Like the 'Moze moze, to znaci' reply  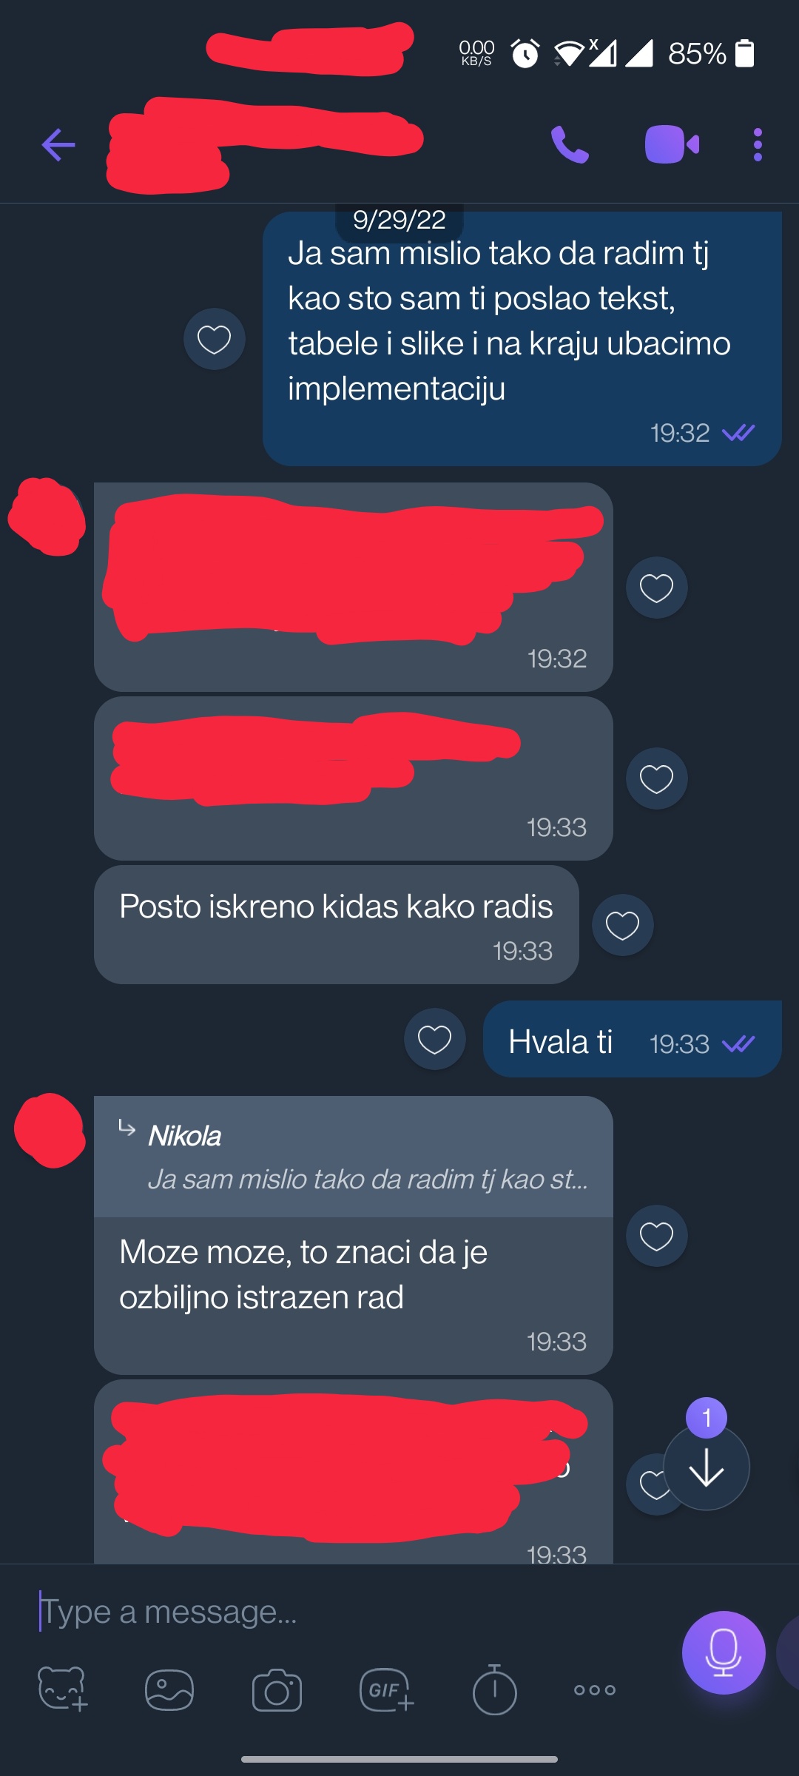click(x=657, y=1236)
